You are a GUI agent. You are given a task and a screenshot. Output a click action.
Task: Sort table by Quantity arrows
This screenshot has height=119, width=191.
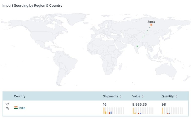tap(176, 96)
